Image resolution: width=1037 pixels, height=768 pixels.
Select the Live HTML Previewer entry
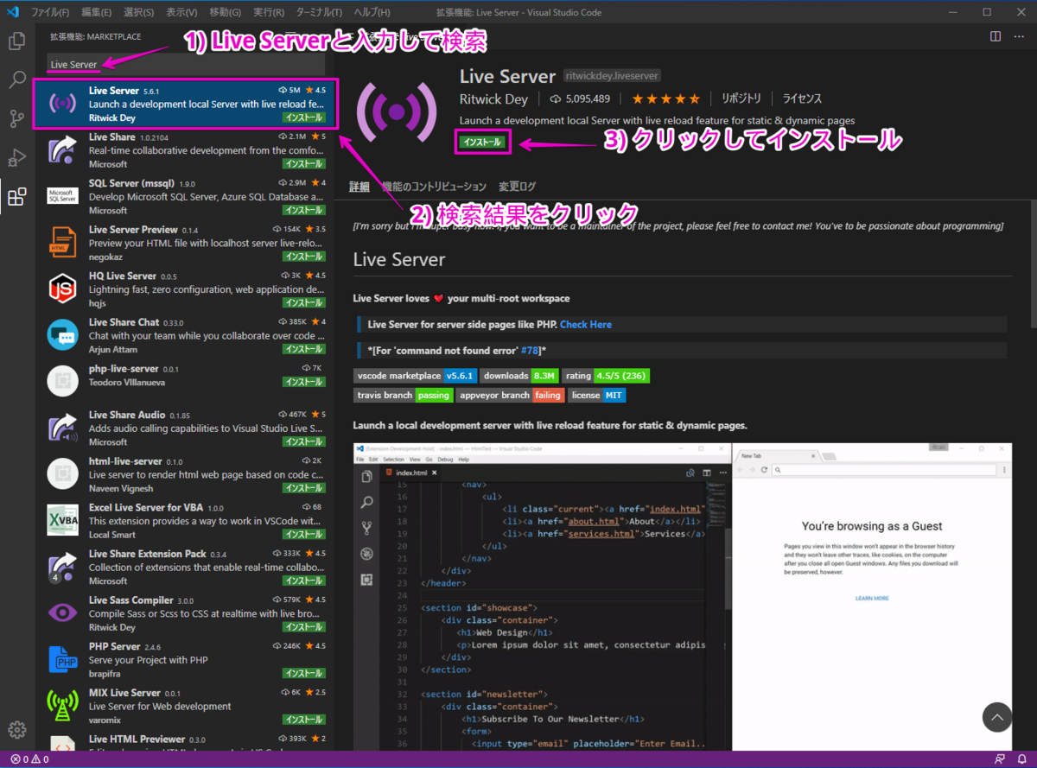(185, 742)
